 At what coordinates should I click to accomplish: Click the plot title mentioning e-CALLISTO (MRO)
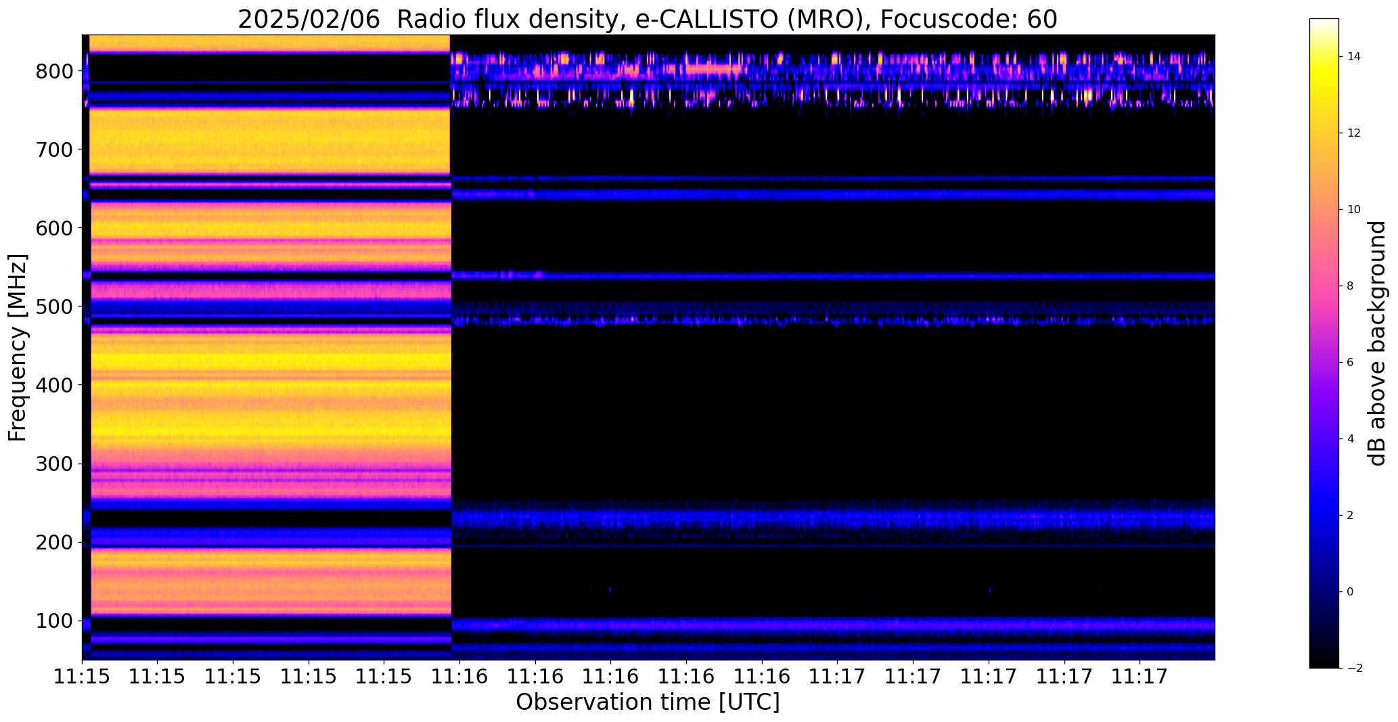click(648, 19)
